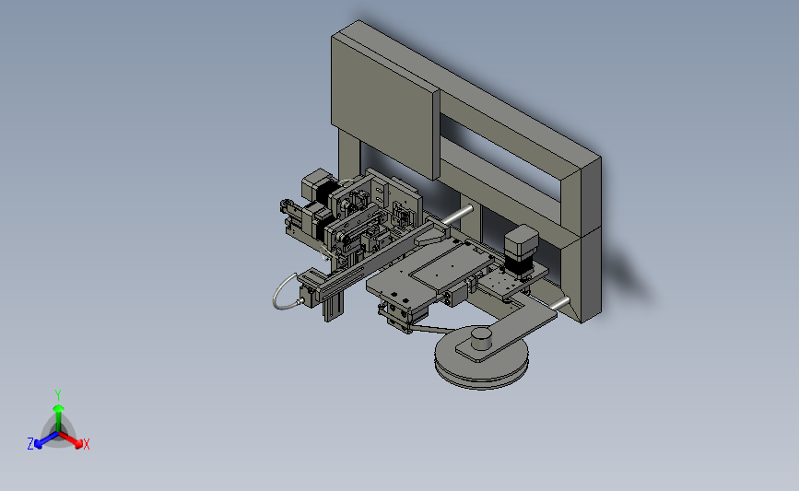Click the green Y axis of the orientation triad
The width and height of the screenshot is (799, 491).
point(58,414)
